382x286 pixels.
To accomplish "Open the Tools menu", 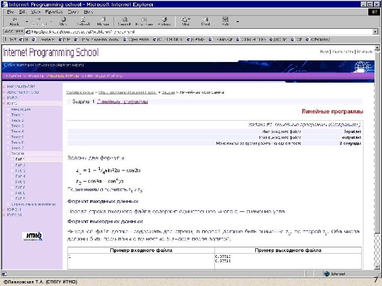I will [x=73, y=12].
